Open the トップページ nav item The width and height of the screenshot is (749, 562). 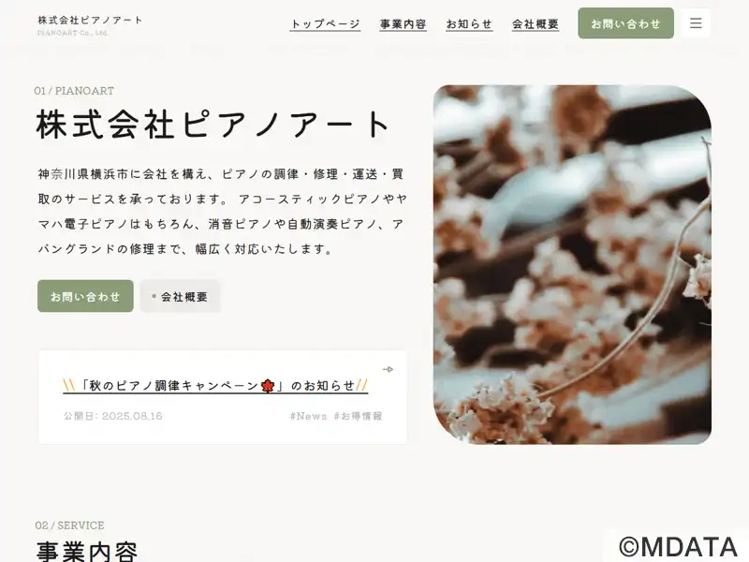(x=325, y=24)
